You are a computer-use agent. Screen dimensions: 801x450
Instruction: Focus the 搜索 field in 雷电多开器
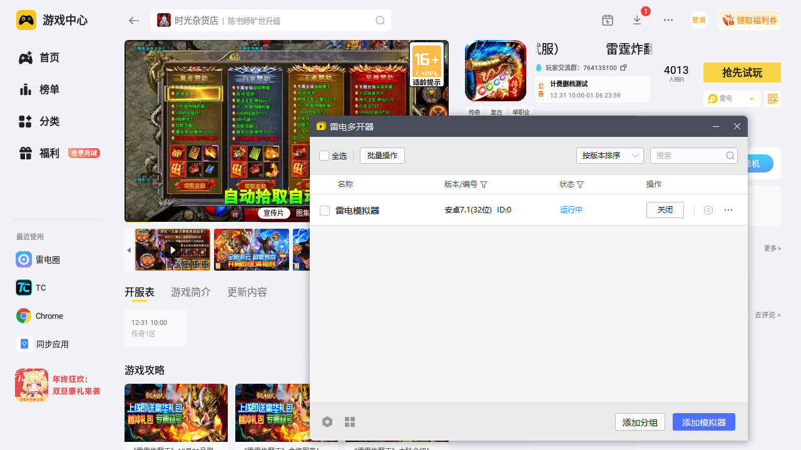pos(694,156)
